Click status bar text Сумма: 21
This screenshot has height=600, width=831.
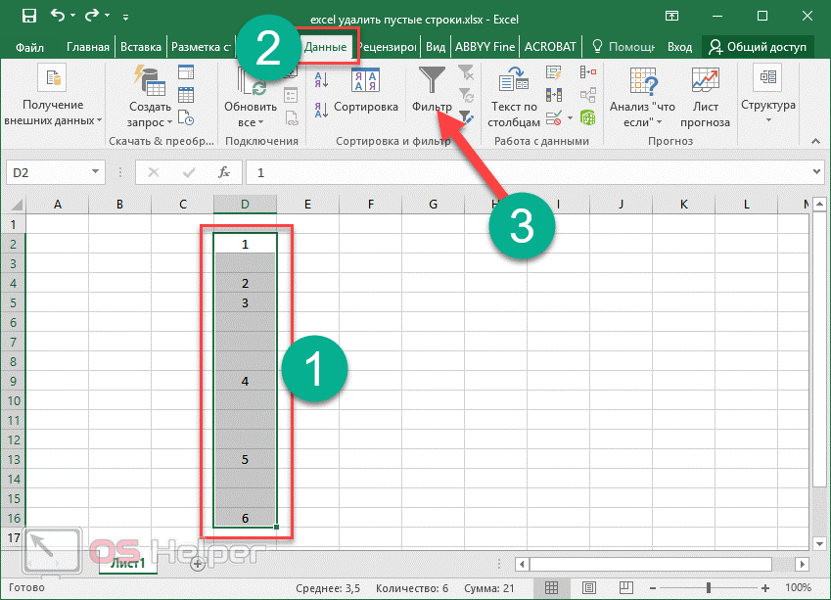click(488, 588)
